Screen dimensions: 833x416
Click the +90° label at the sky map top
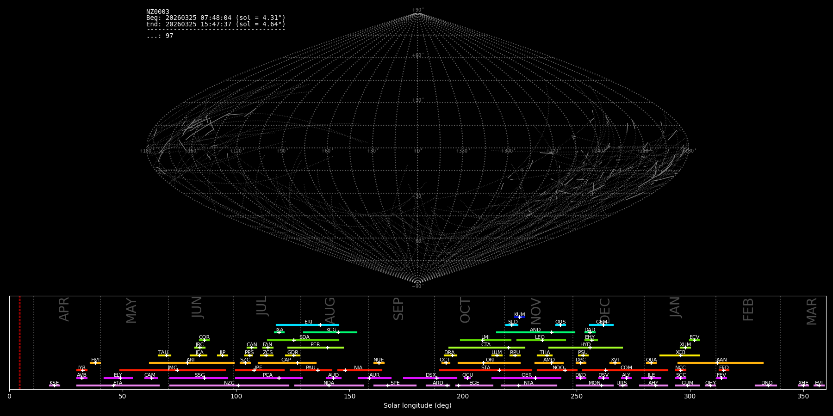tap(417, 10)
